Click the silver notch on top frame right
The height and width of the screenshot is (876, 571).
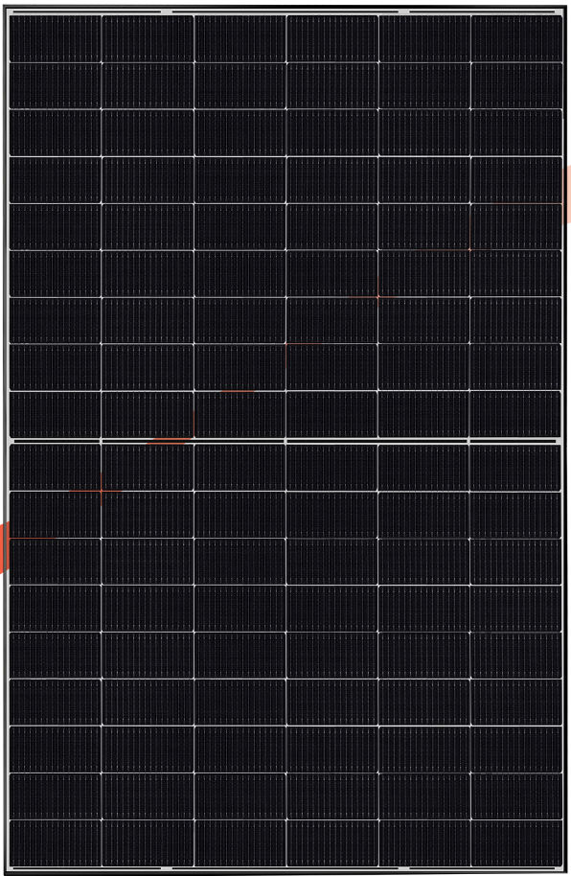click(x=403, y=12)
